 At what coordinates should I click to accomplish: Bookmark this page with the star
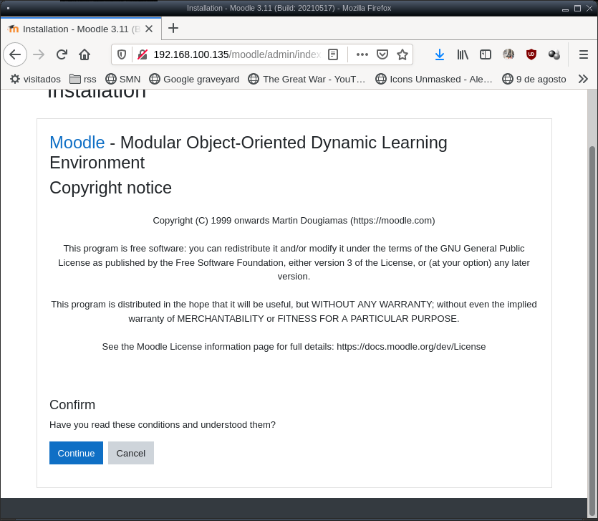(402, 54)
